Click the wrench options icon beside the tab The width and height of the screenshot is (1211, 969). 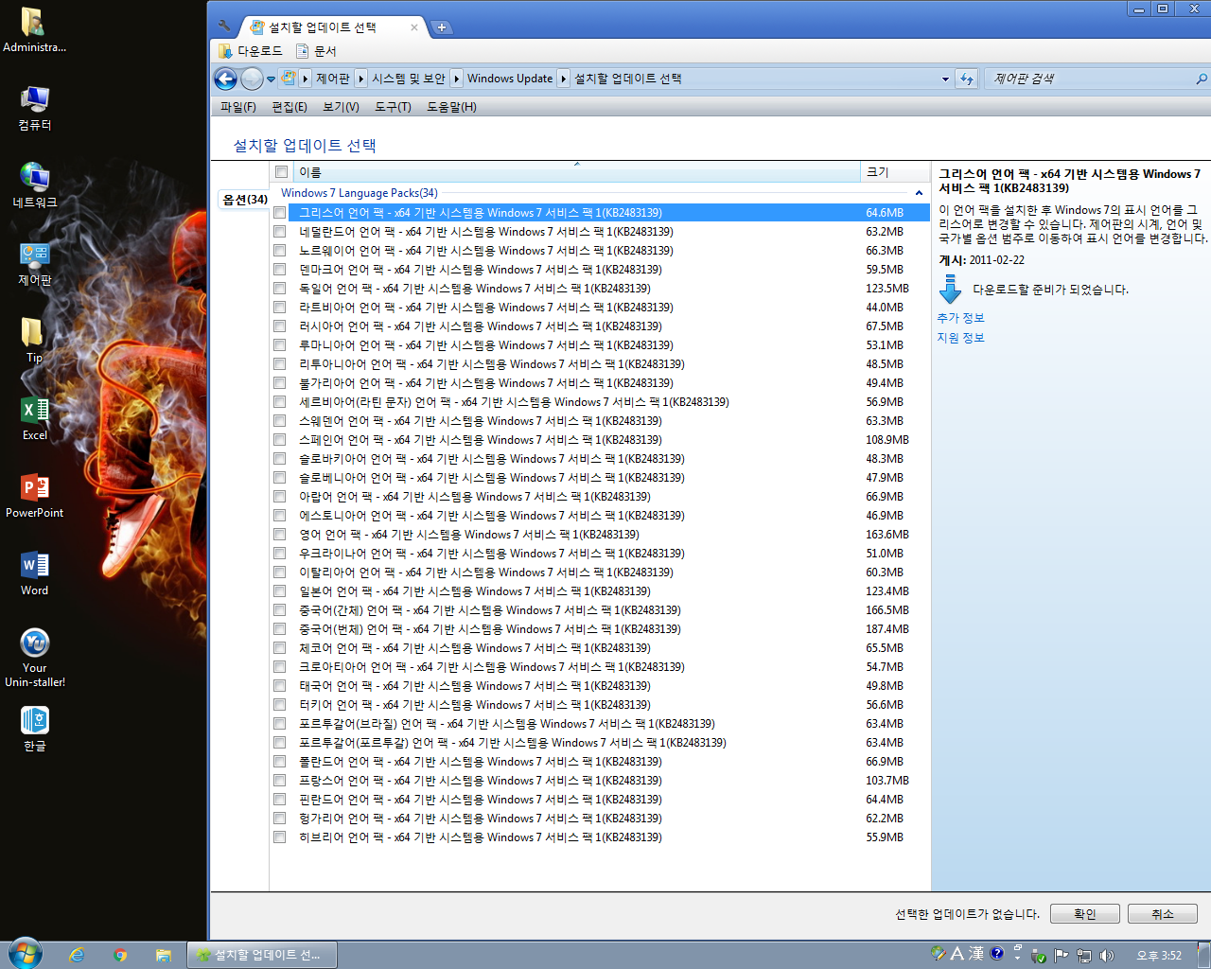224,26
